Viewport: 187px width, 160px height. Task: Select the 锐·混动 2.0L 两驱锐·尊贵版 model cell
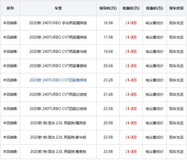[58, 152]
